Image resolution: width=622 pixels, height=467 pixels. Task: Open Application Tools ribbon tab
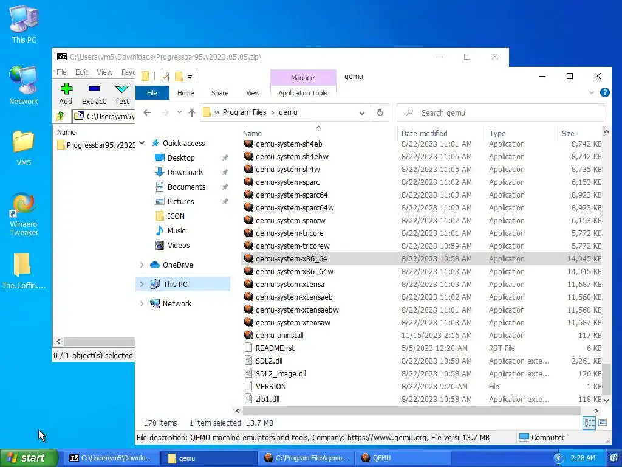[x=302, y=93]
